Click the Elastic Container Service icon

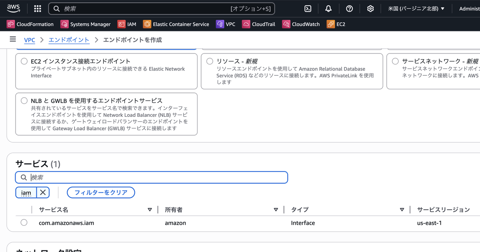pos(147,24)
